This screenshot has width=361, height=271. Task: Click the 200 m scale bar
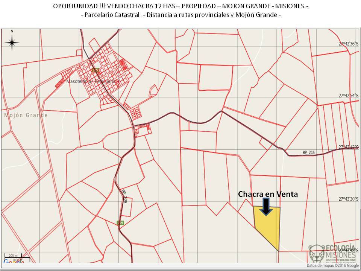click(x=14, y=256)
